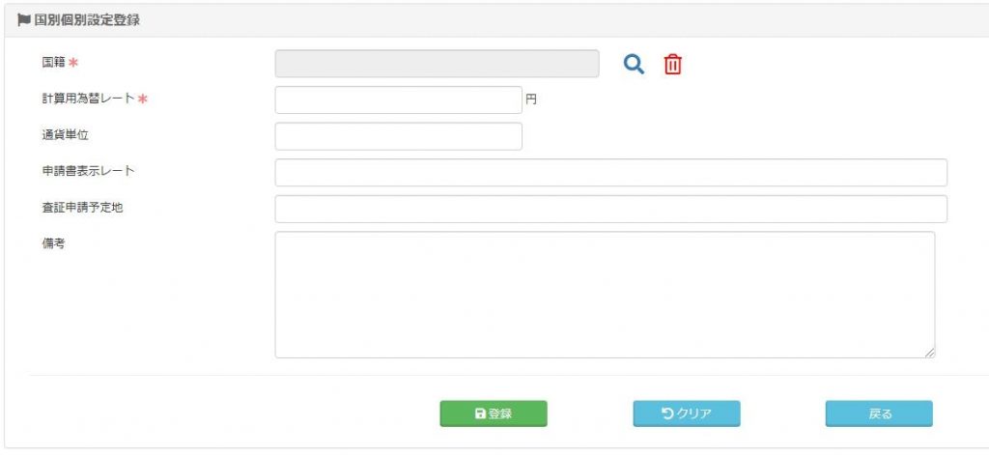
Task: Click the red trash can delete icon
Action: pos(672,65)
